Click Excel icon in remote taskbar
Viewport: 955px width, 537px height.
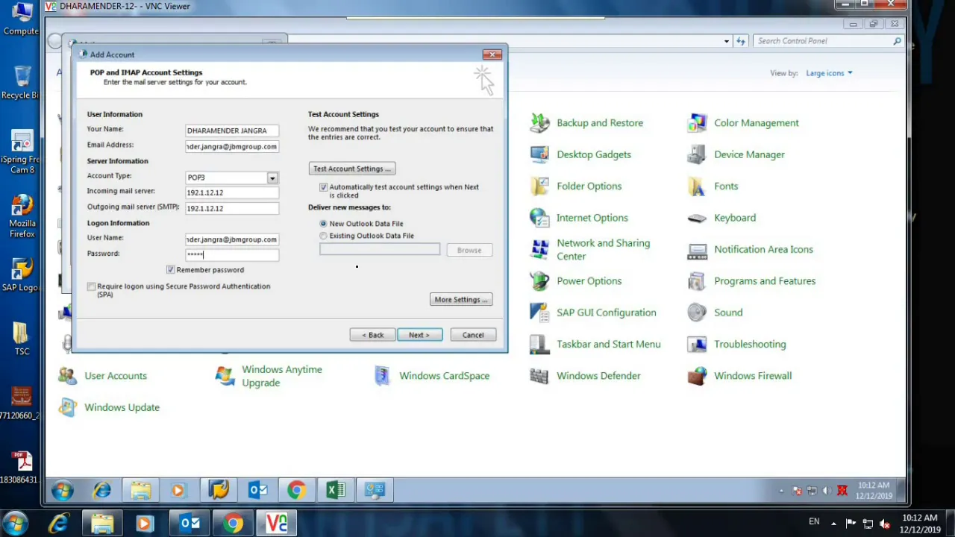pyautogui.click(x=336, y=490)
